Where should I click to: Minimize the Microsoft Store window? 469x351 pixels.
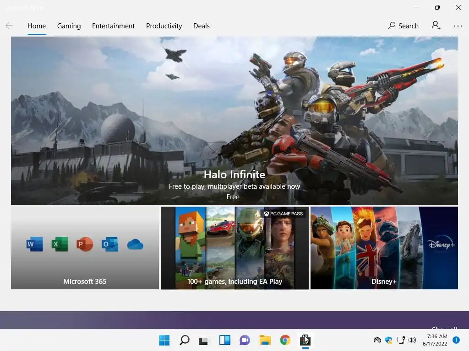tap(416, 7)
